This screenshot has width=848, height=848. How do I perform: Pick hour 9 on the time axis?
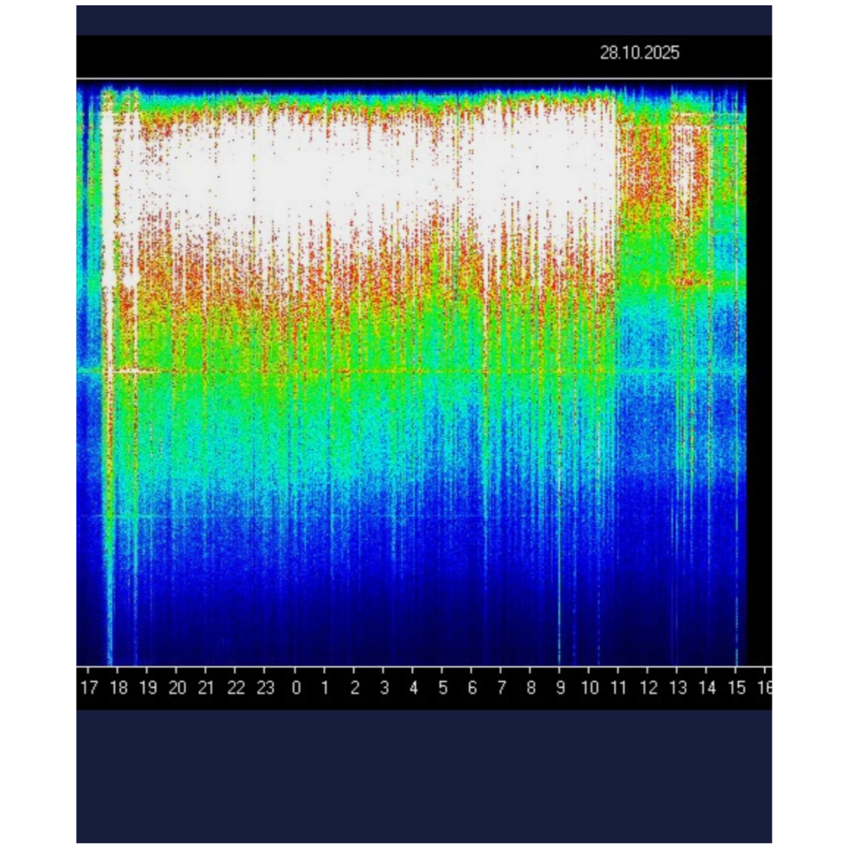560,688
